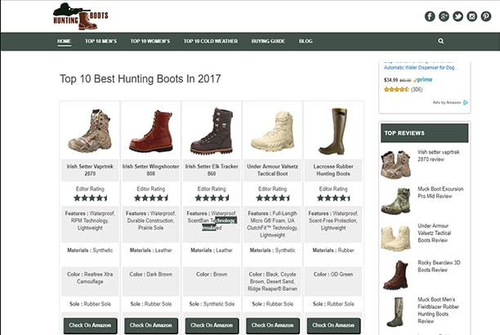Click the Elk Tracker 860 editor rating stars
The image size is (500, 335).
click(x=212, y=198)
